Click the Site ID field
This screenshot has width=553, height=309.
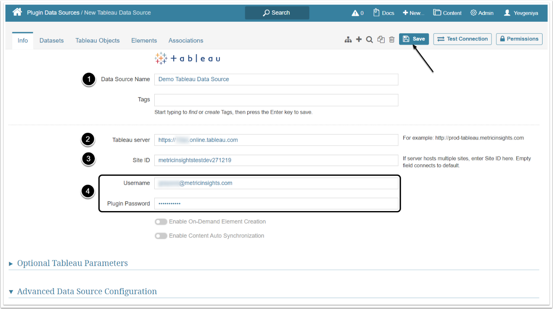(276, 161)
